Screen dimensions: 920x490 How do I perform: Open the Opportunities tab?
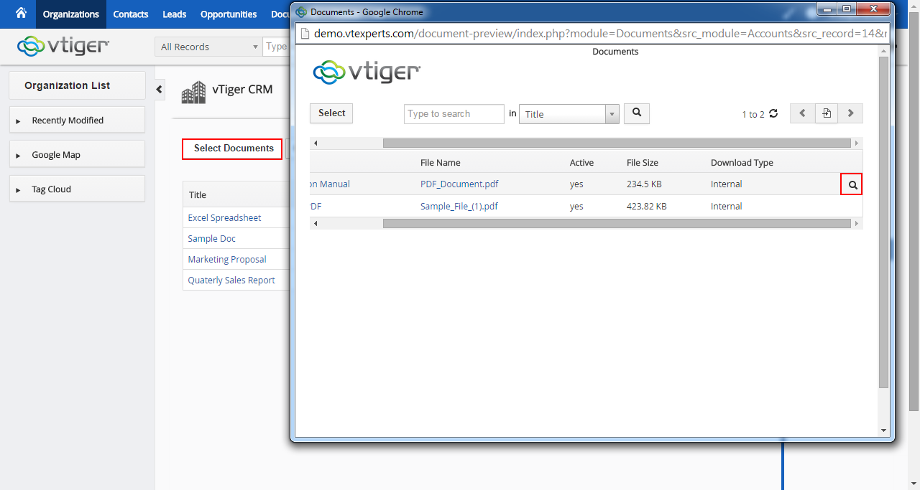pos(229,14)
